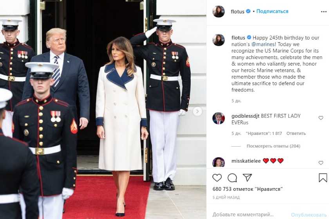Like misskatielee's comment with its heart

tap(321, 163)
